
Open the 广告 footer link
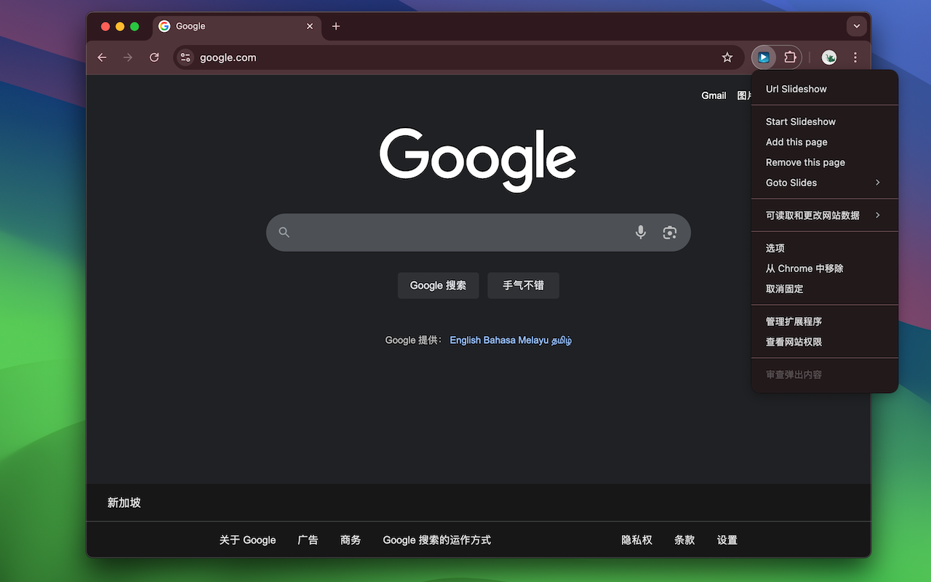308,540
